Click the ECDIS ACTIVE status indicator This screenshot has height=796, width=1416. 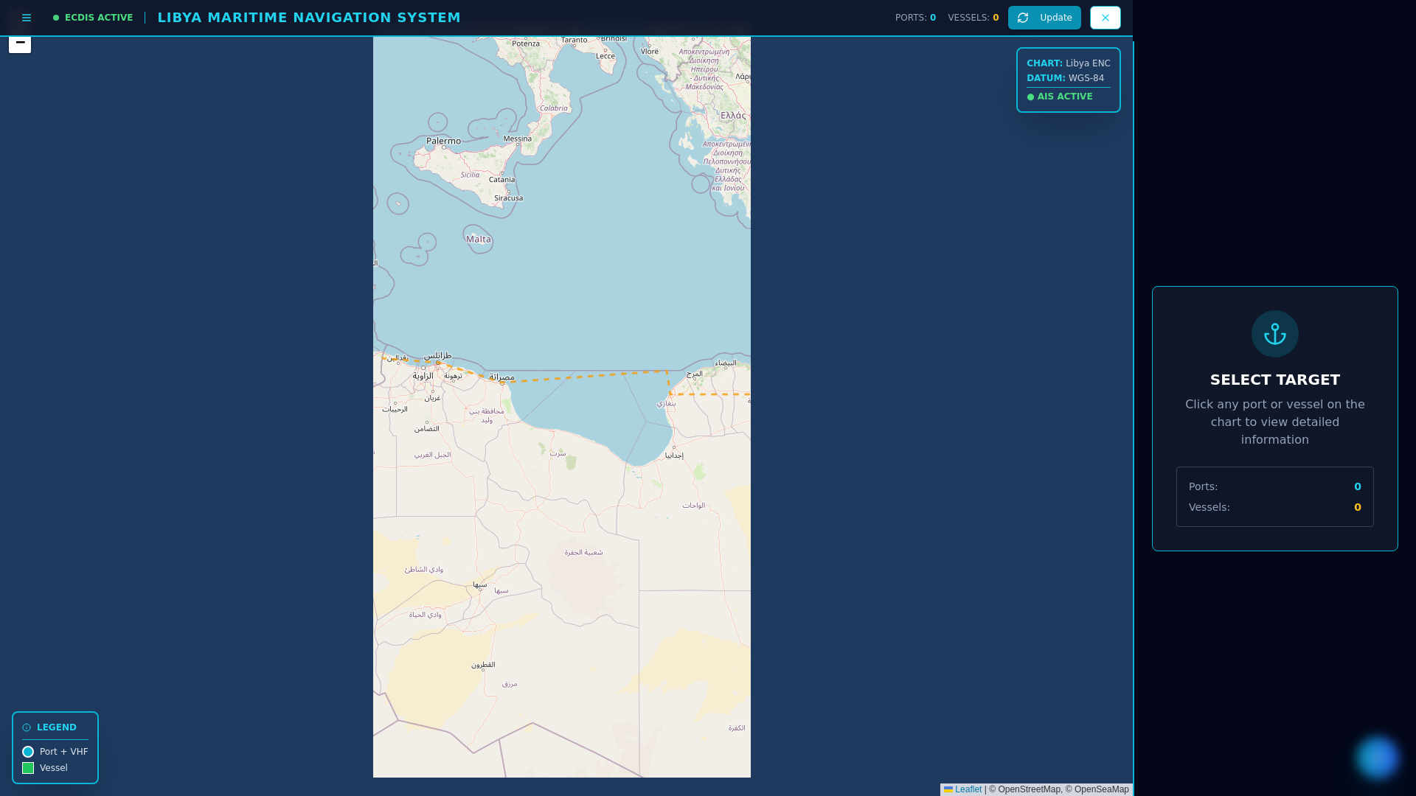93,18
